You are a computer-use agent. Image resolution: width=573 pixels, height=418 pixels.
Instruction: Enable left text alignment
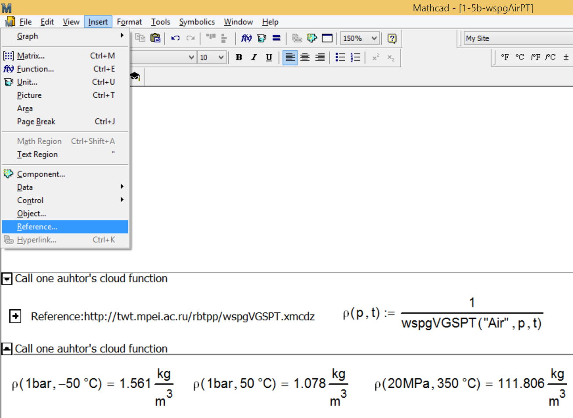click(290, 57)
